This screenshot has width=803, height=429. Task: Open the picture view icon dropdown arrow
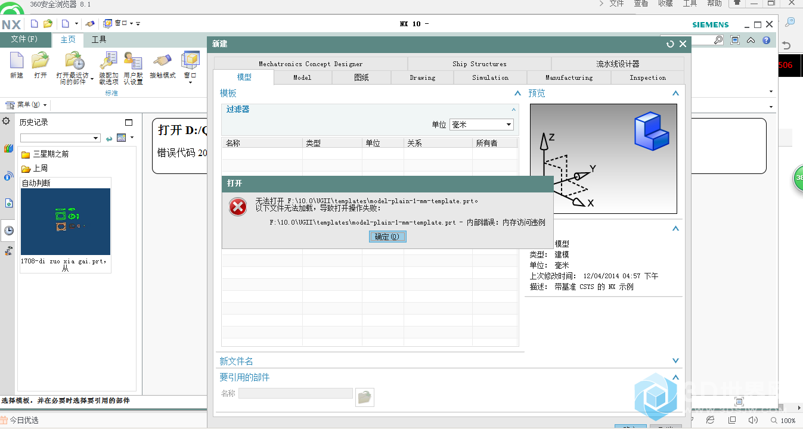coord(132,138)
